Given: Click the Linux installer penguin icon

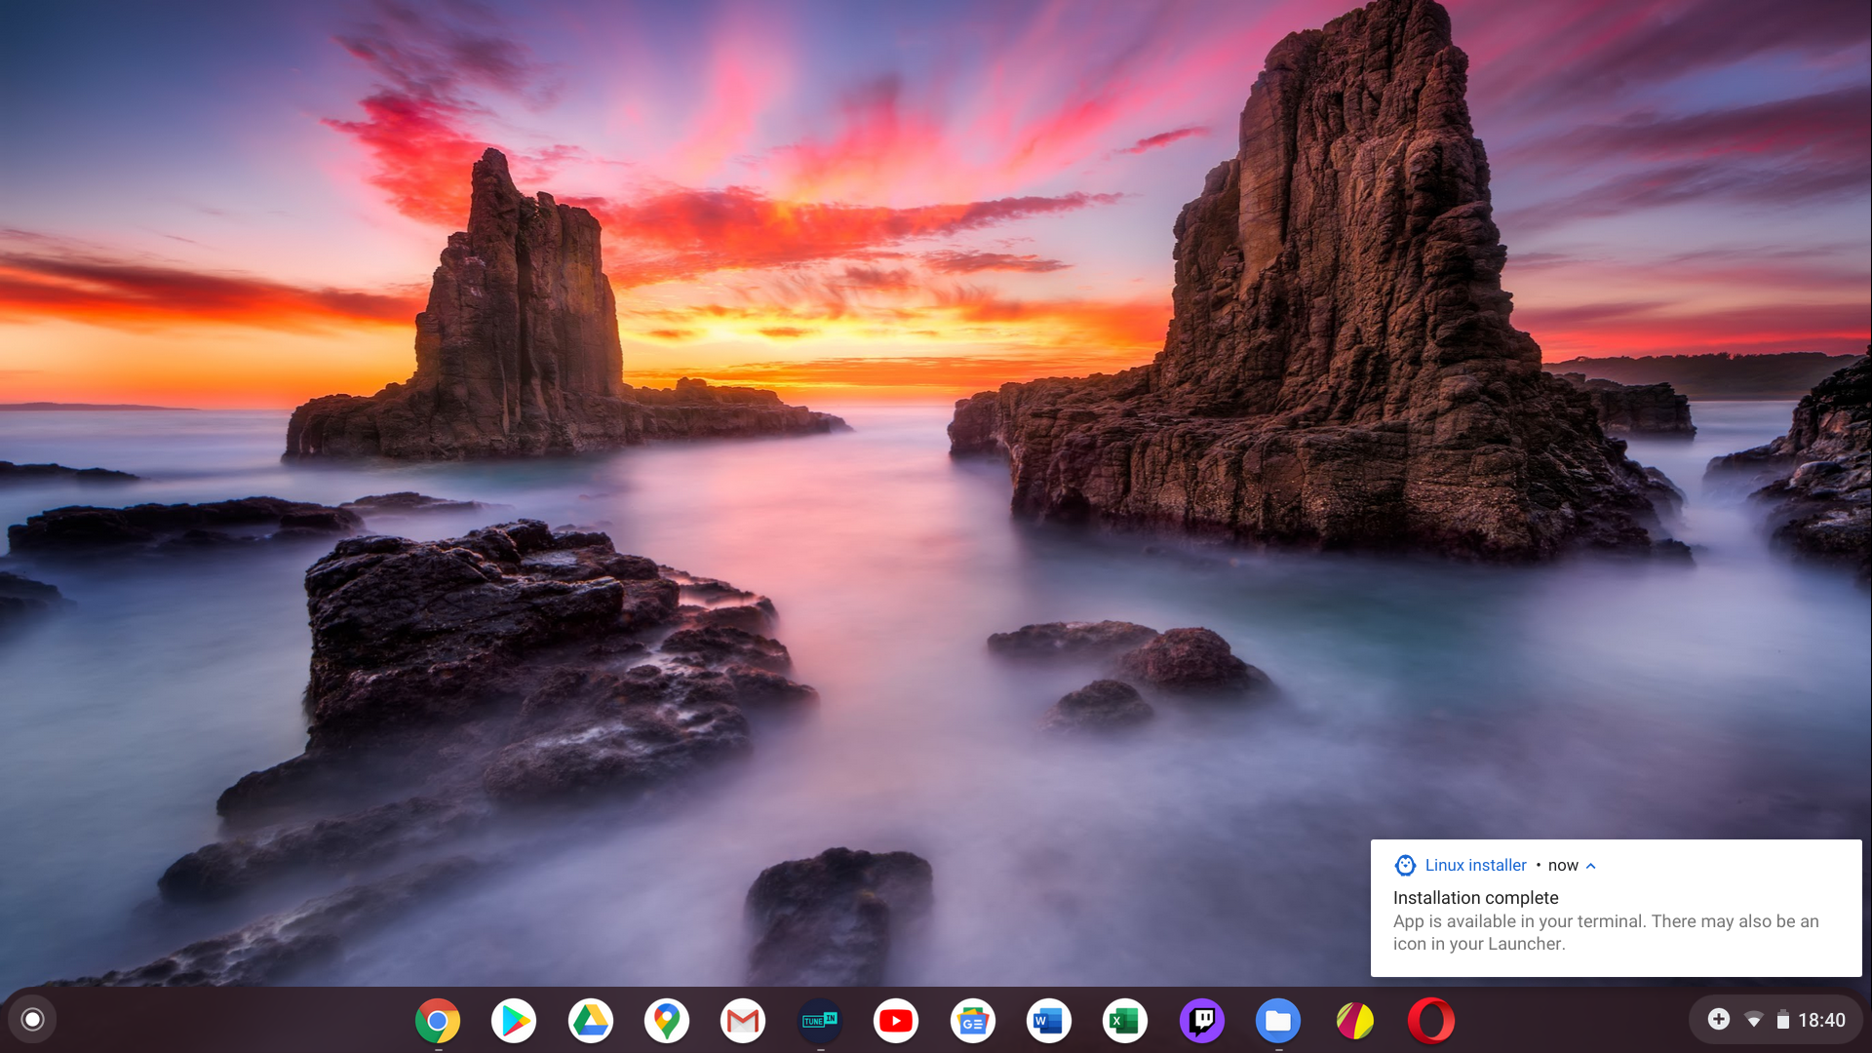Looking at the screenshot, I should coord(1405,866).
